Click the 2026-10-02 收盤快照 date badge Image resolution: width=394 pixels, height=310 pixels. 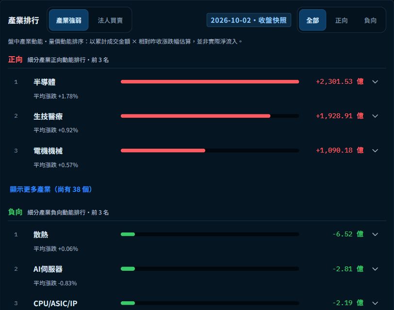coord(249,20)
